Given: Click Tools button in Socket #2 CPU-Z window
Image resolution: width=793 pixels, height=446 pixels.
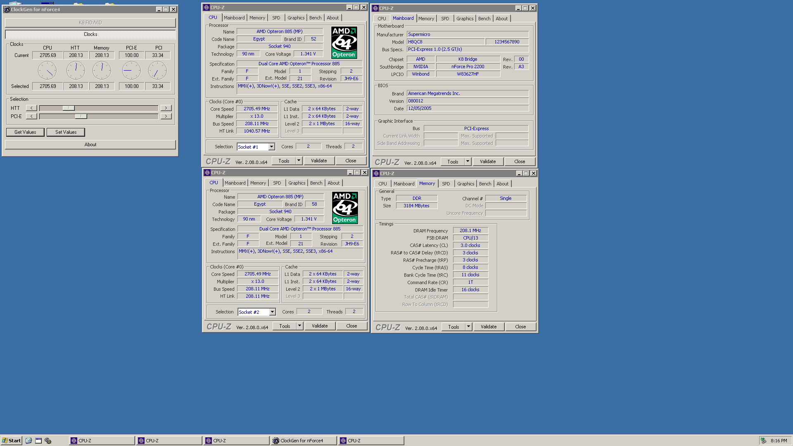Looking at the screenshot, I should (285, 326).
